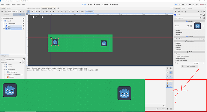The image size is (207, 112).
Task: Click the Filter Properties search field
Action: (x=187, y=18)
